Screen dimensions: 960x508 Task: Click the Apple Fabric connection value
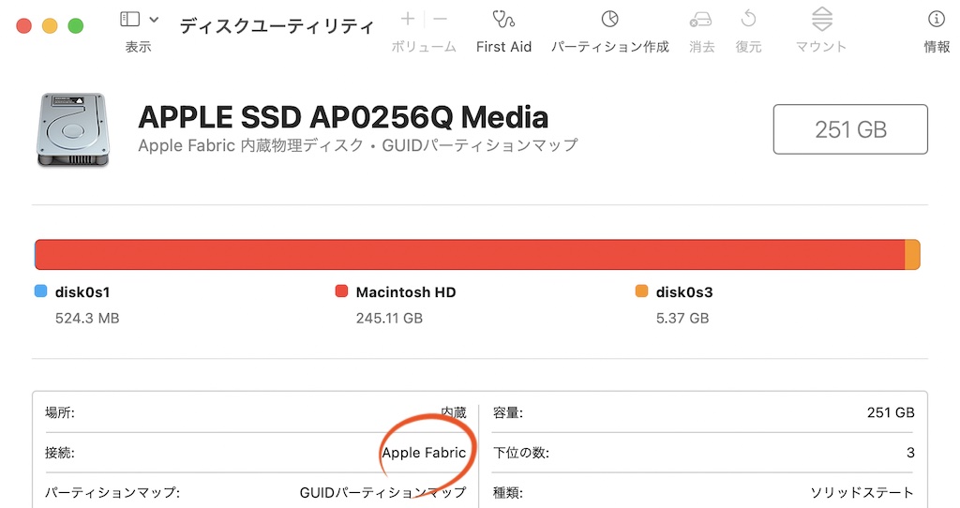[x=424, y=453]
